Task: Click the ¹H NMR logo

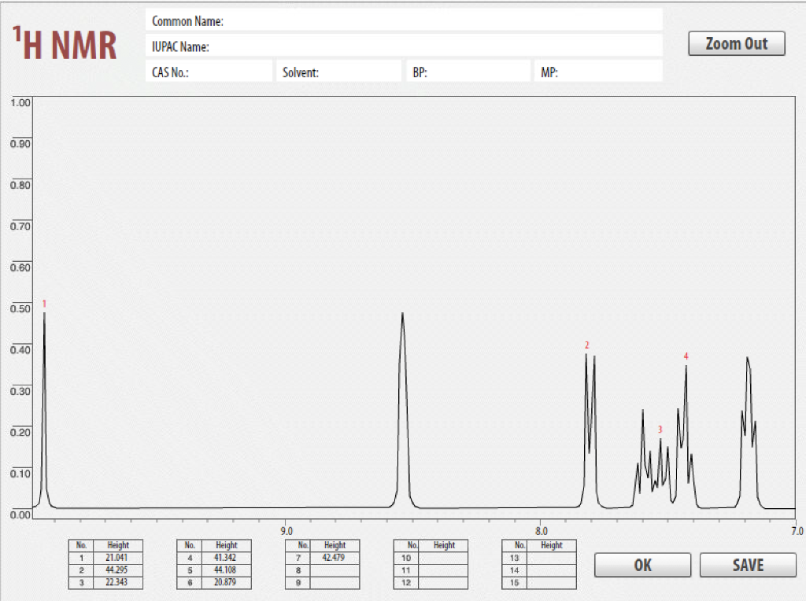Action: point(65,43)
